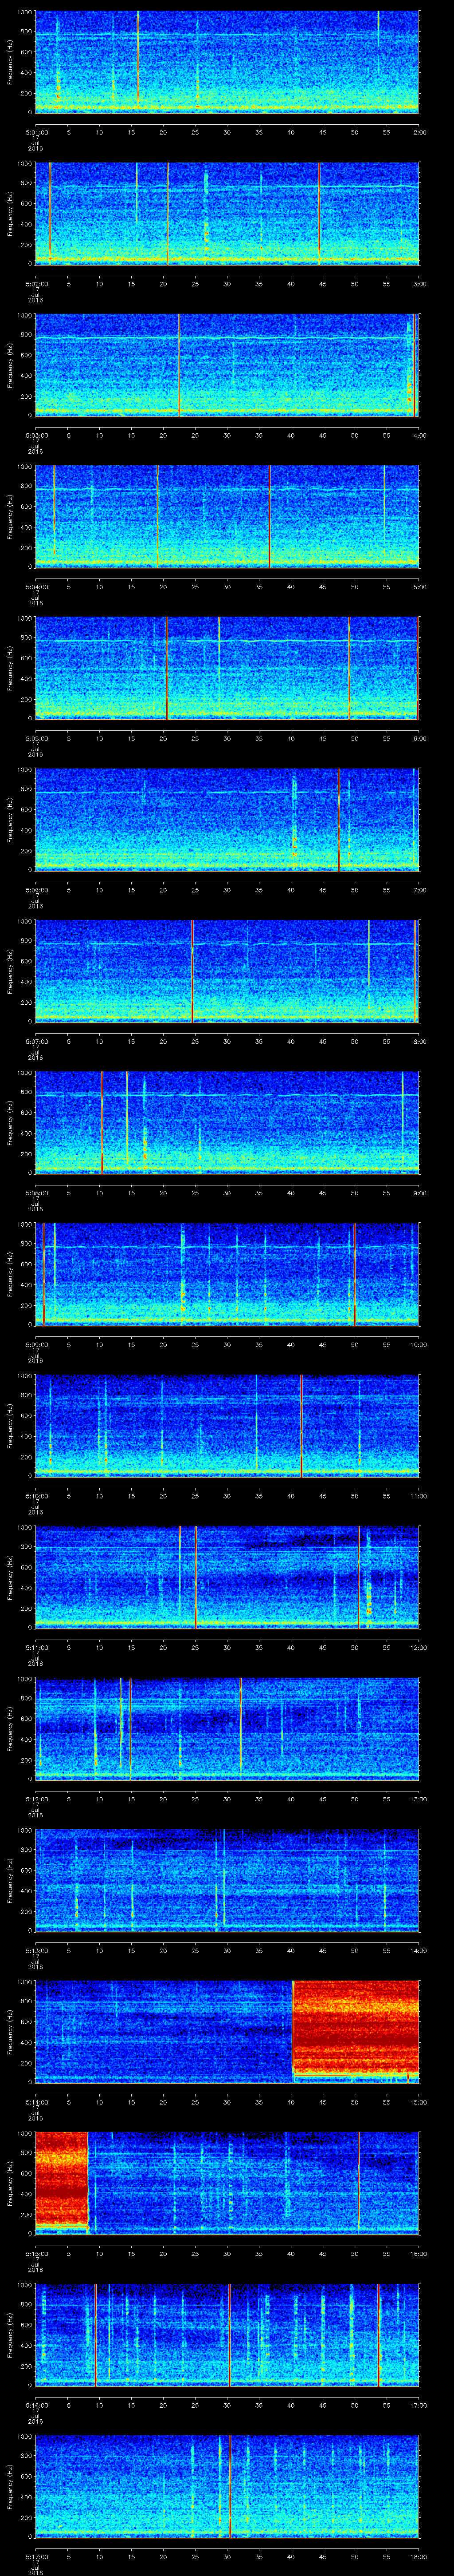Click the 5:07:00 start time label
Image resolution: width=454 pixels, height=2576 pixels.
(x=36, y=1041)
